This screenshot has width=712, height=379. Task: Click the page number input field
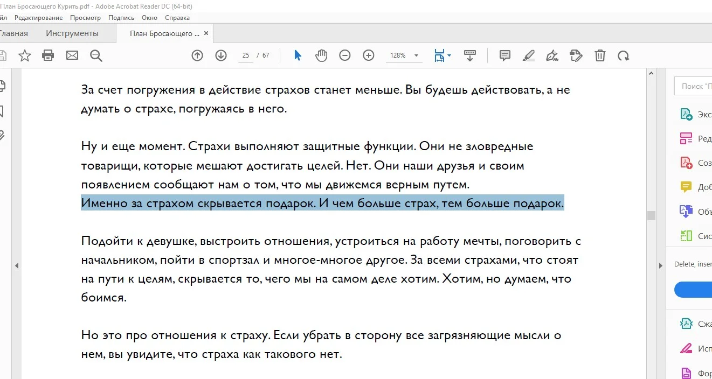(x=245, y=55)
